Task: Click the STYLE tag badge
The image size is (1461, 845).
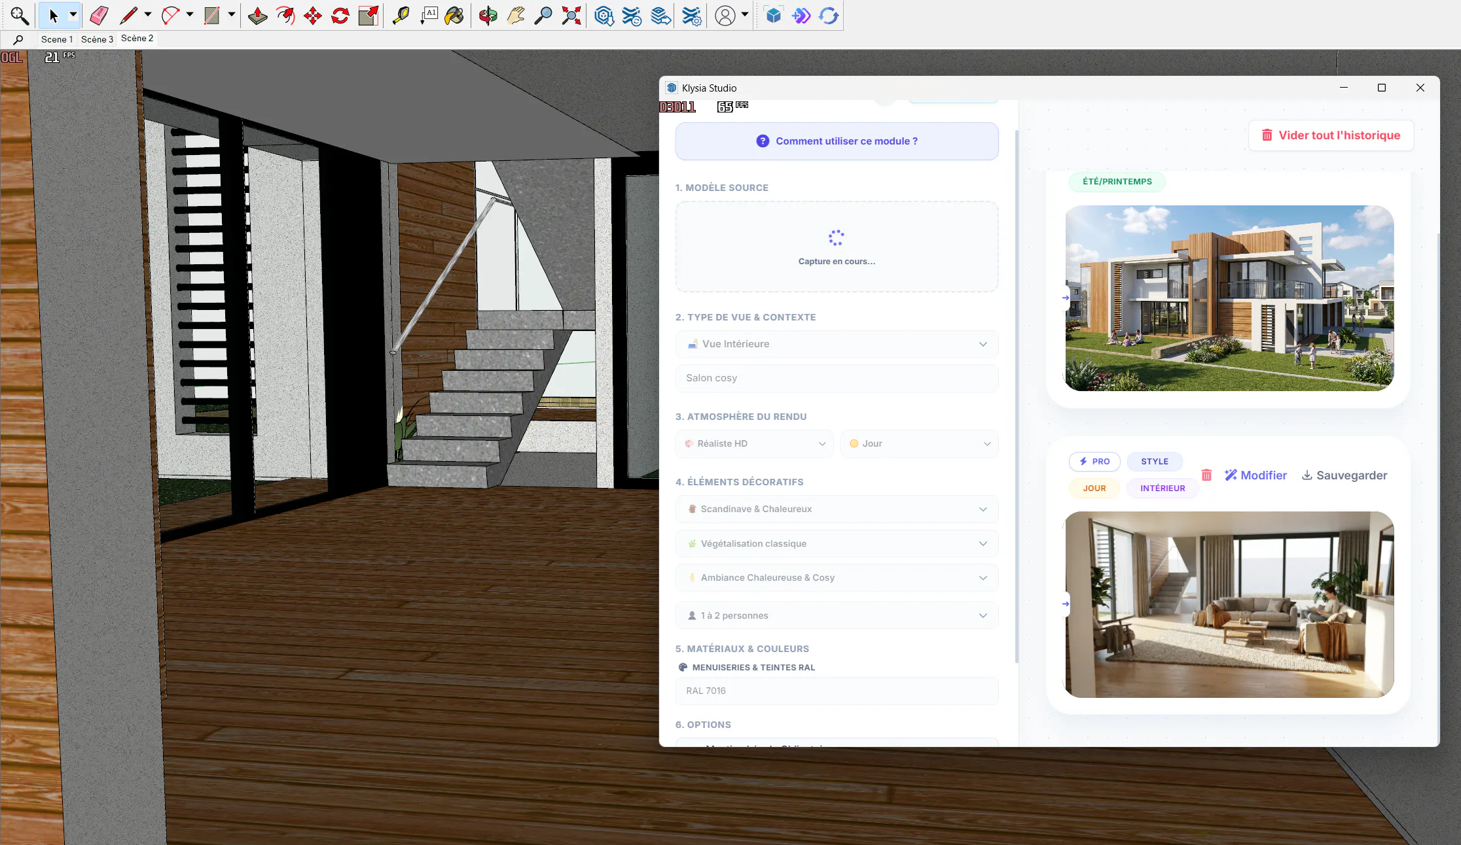Action: coord(1155,462)
